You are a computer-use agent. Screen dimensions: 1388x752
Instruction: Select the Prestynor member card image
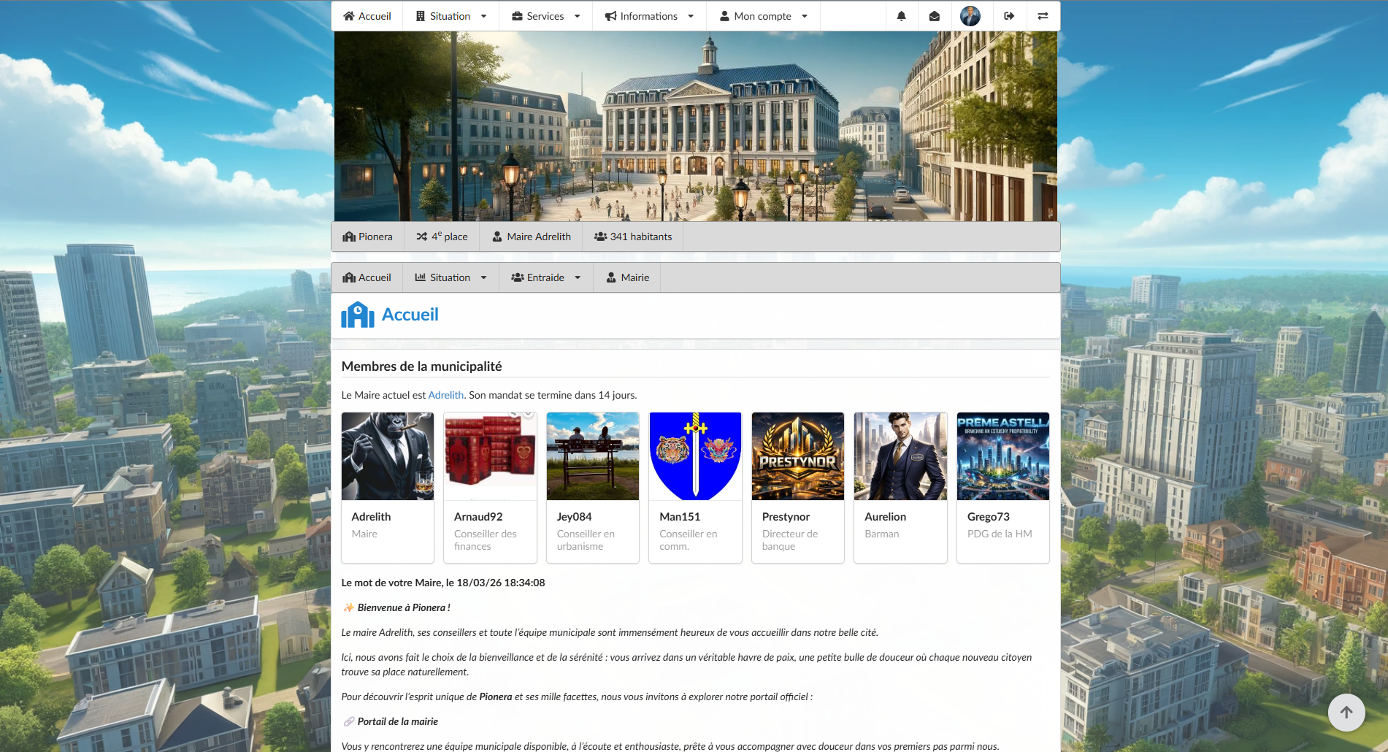797,456
